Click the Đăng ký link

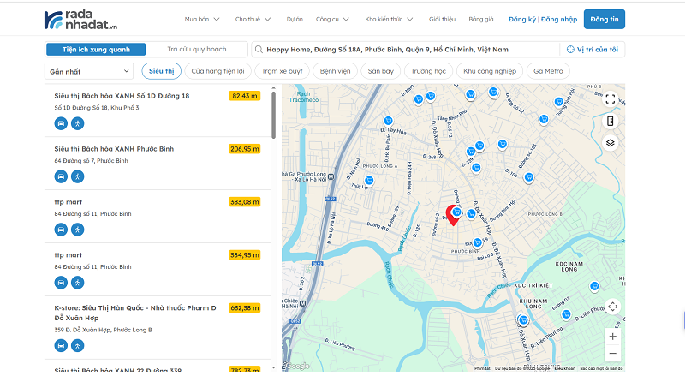[522, 19]
